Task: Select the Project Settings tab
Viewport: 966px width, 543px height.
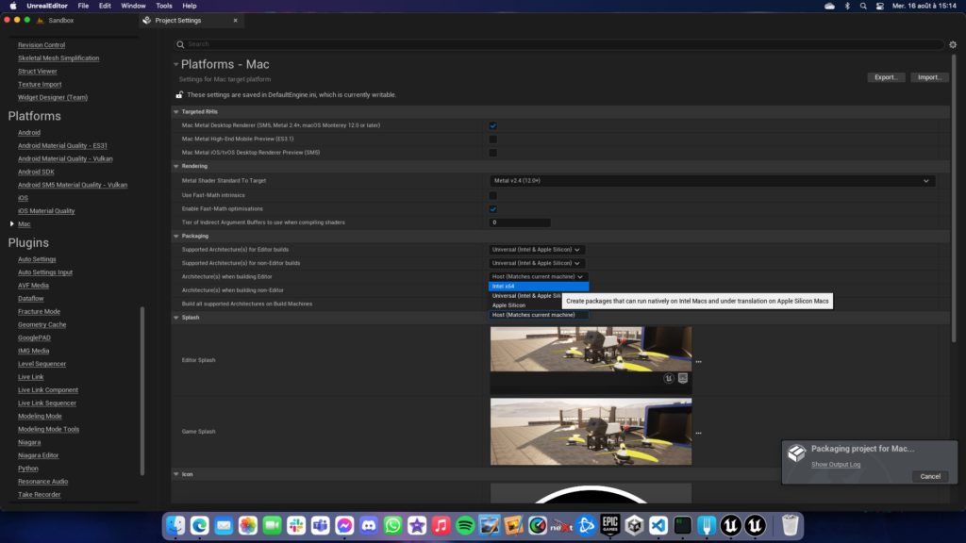Action: click(x=183, y=21)
